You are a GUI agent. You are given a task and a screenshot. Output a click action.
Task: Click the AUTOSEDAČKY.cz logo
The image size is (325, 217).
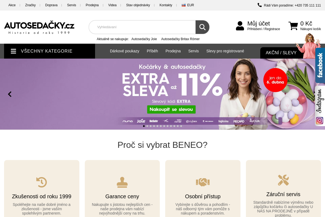point(39,28)
